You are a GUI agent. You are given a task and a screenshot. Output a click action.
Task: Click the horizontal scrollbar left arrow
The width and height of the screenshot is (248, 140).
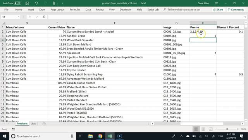(x=152, y=124)
